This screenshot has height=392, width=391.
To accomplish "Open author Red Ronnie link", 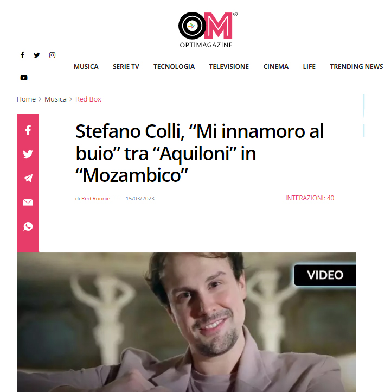I will 95,199.
